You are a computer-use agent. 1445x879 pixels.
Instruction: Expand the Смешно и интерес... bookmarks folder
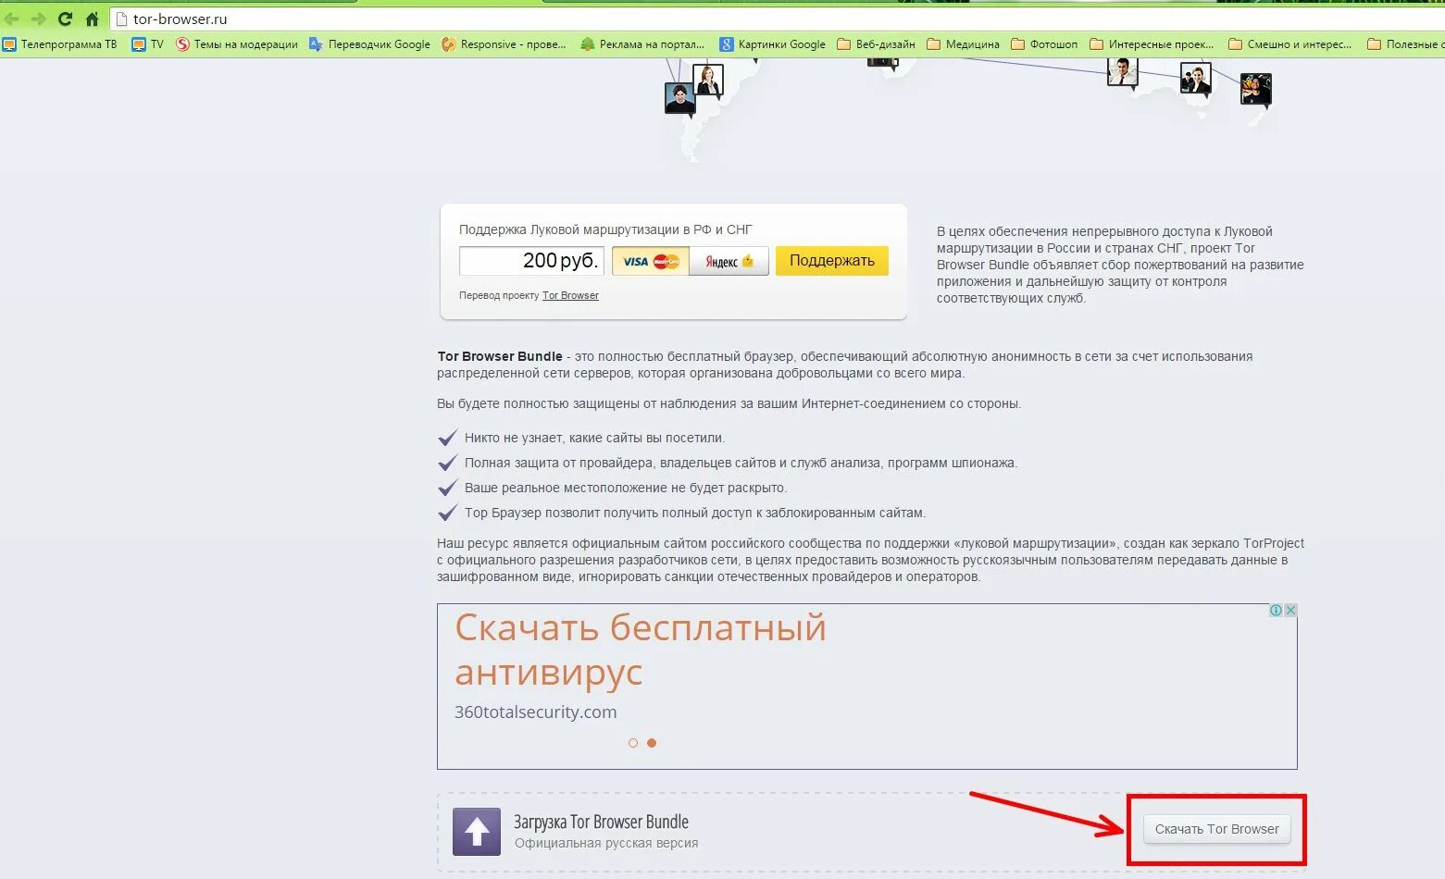tap(1289, 43)
